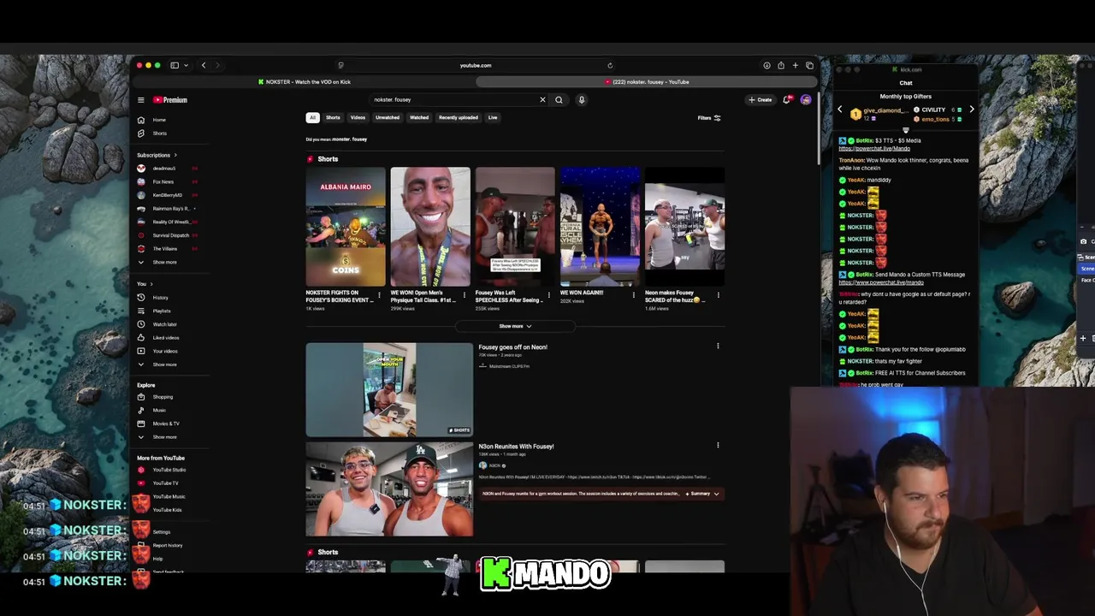Open the Fousey goes off on Neon! video
The width and height of the screenshot is (1095, 616).
tap(512, 347)
